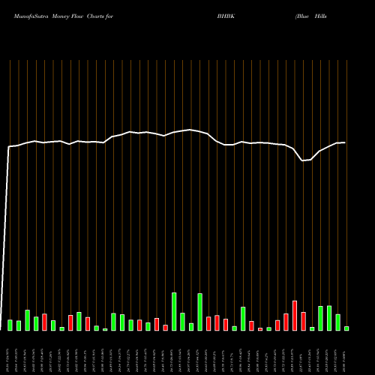This screenshot has width=375, height=375.
Task: Click the "MunafaSutra" word in the header
Action: click(x=31, y=16)
